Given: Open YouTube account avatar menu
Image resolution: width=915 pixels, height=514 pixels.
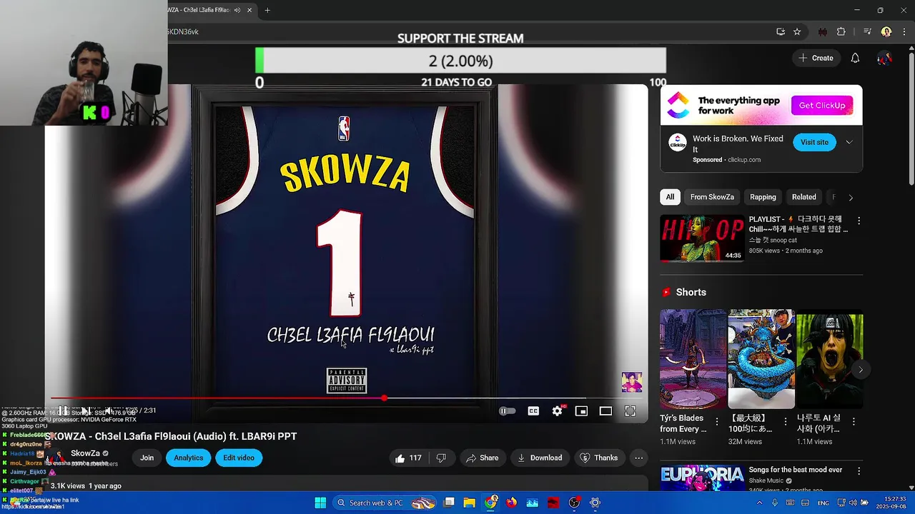Looking at the screenshot, I should coord(884,58).
